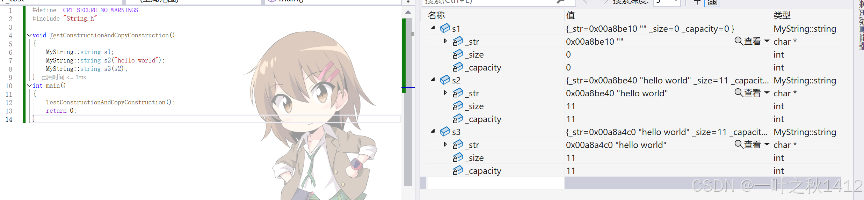The width and height of the screenshot is (864, 200).
Task: Select value 0x00a8be40 "hello world" row
Action: [617, 93]
